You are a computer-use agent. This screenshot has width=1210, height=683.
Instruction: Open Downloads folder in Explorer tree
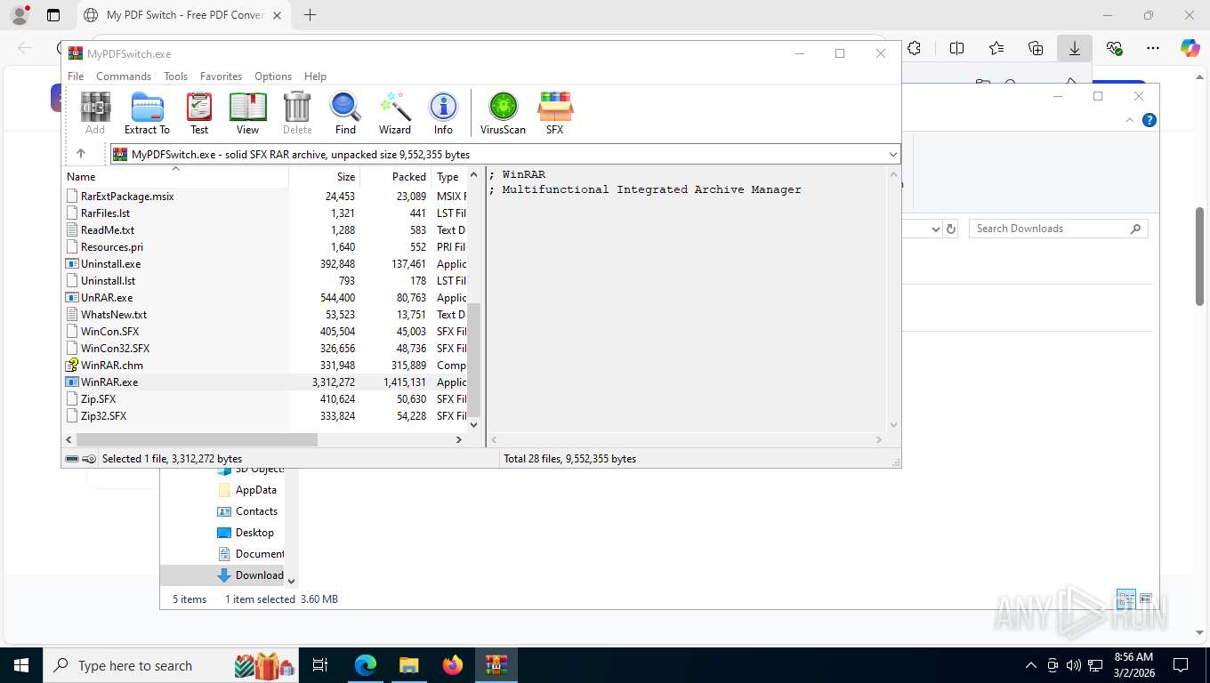pos(251,575)
